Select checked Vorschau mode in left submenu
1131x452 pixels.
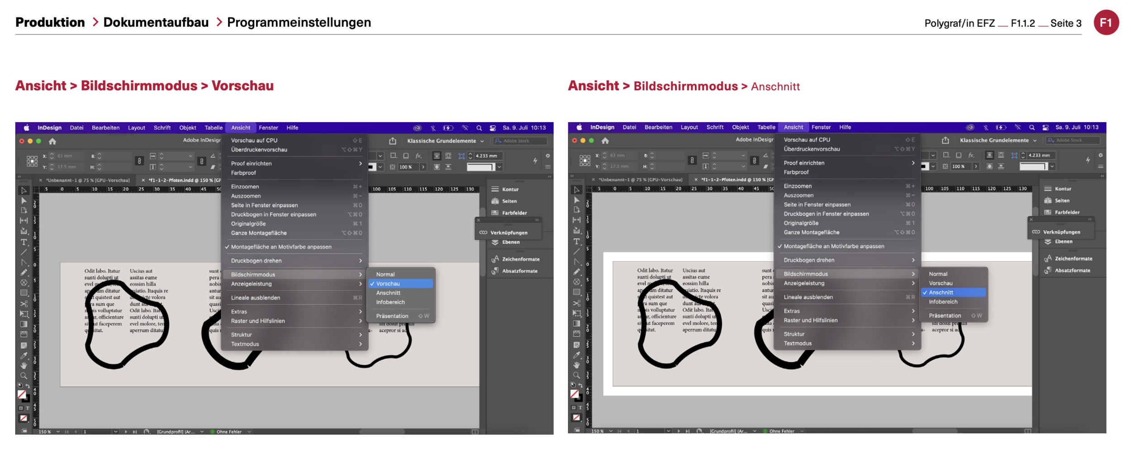(x=401, y=284)
